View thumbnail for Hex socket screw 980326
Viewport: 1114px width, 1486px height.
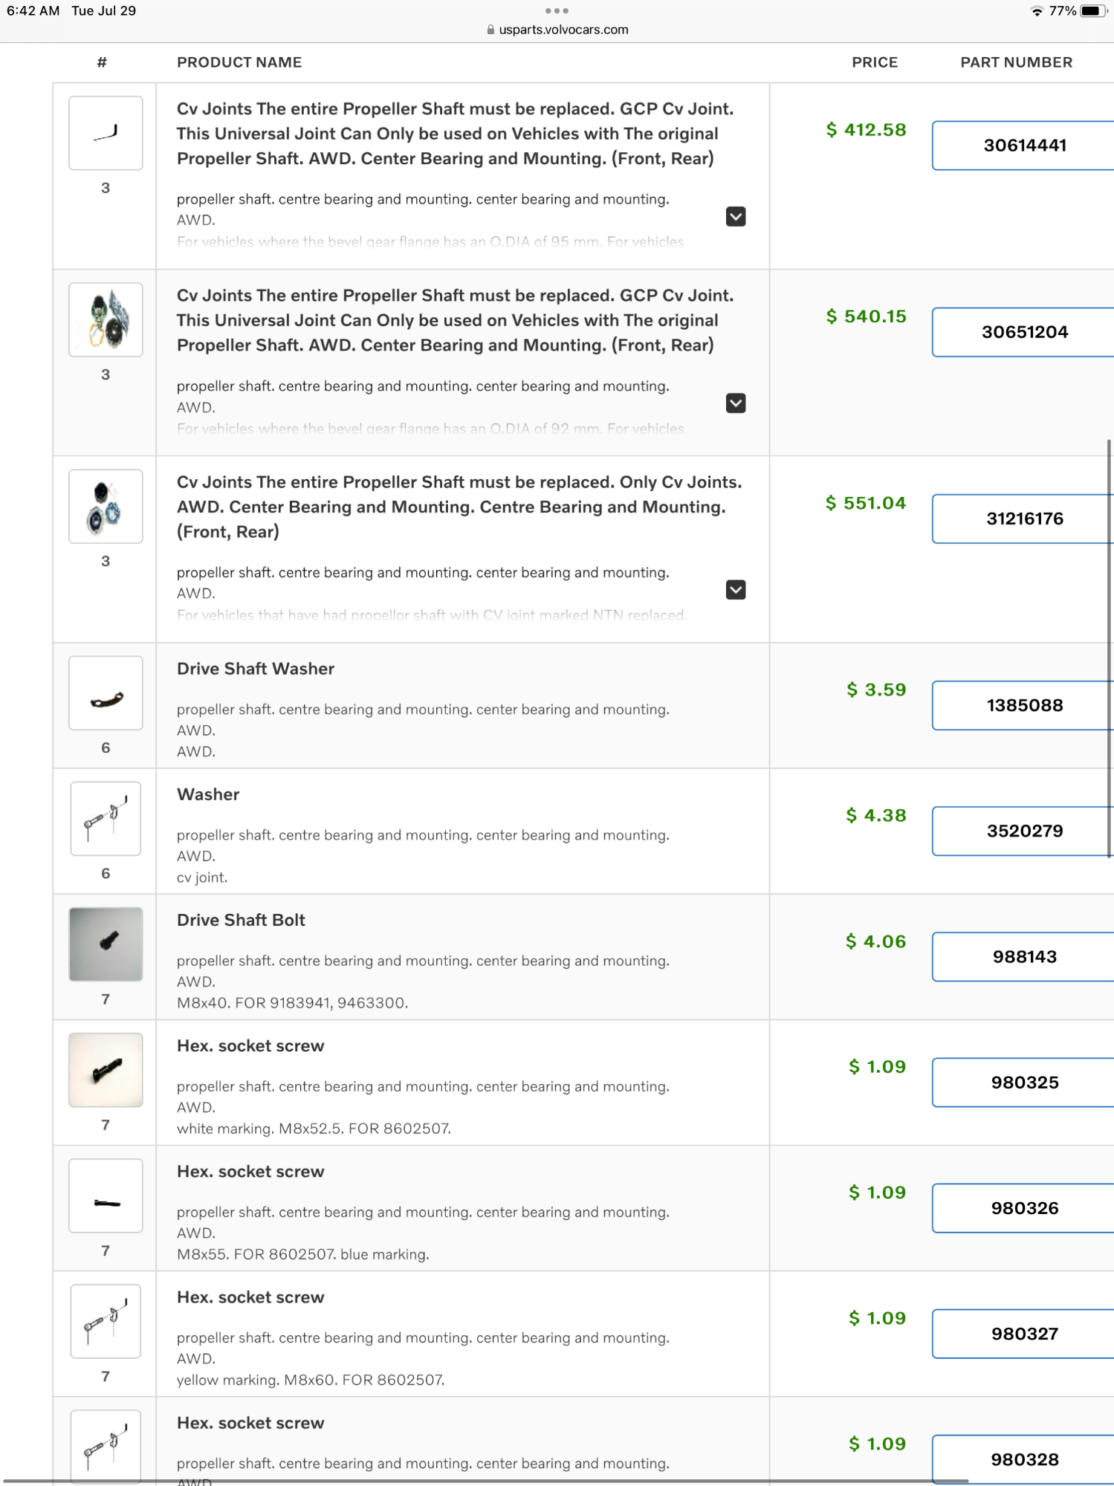coord(106,1195)
